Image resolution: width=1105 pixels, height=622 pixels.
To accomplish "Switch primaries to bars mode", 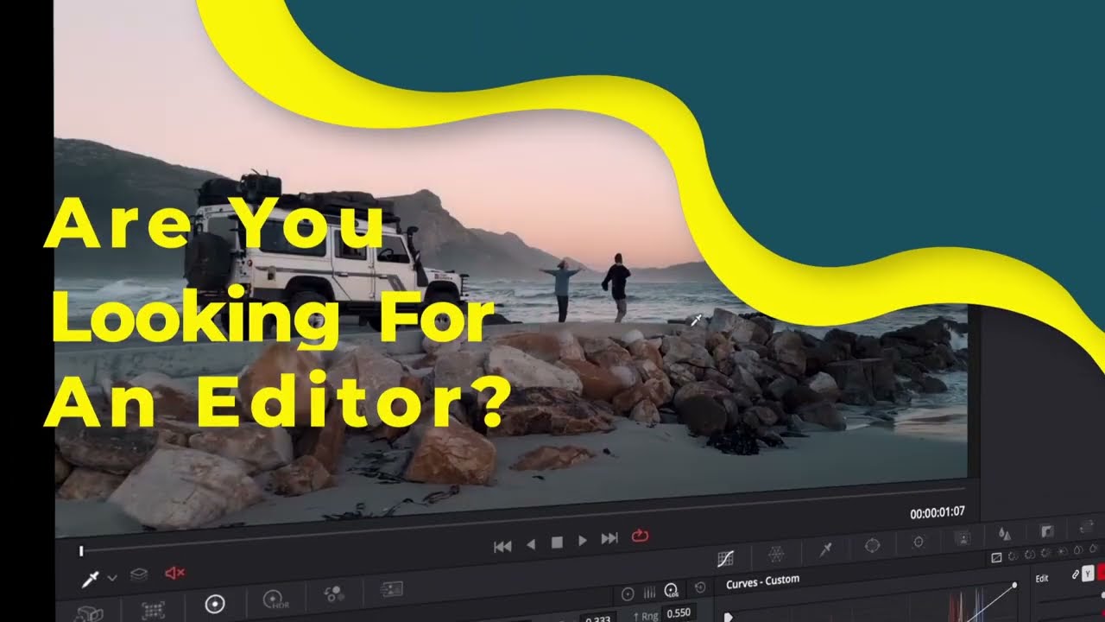I will [x=649, y=593].
